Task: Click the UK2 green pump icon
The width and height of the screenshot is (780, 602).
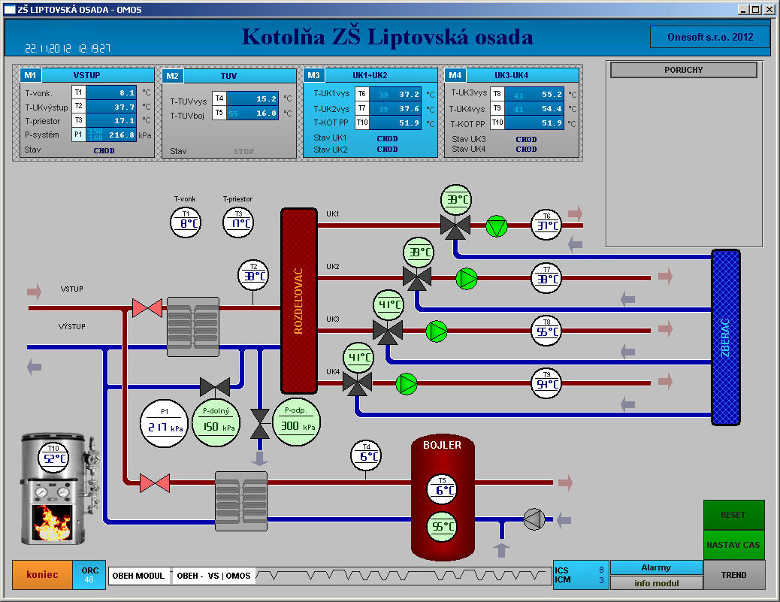Action: click(467, 279)
